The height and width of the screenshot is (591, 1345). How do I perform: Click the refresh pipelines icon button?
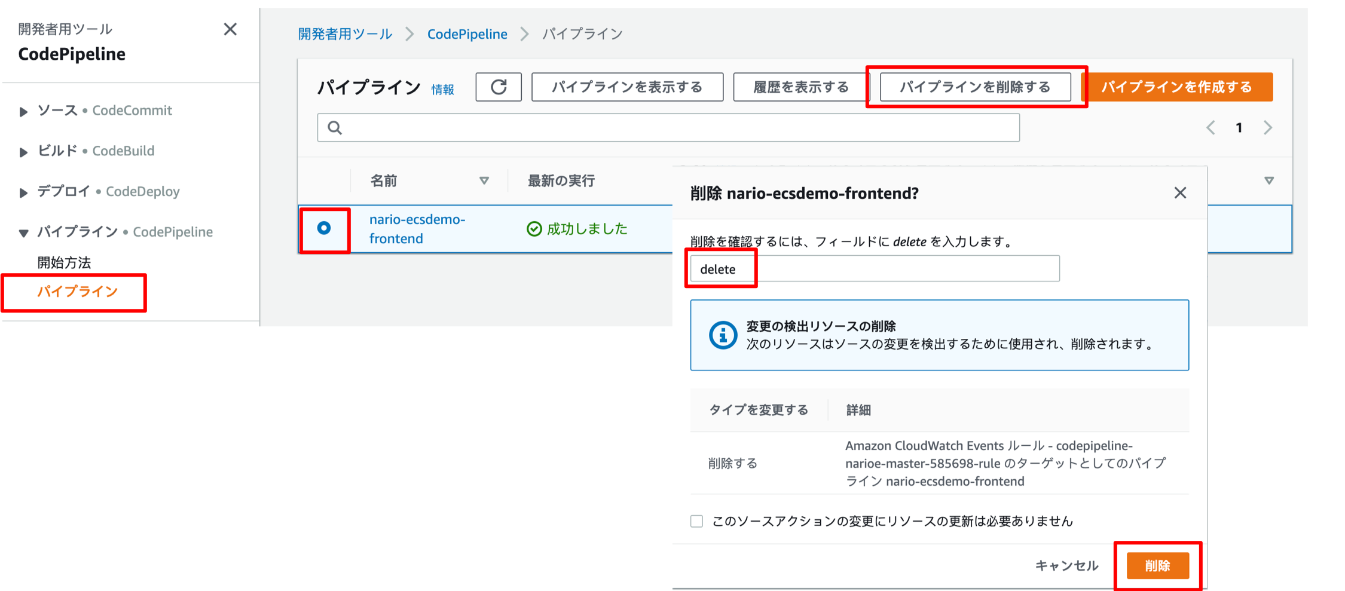pyautogui.click(x=499, y=87)
